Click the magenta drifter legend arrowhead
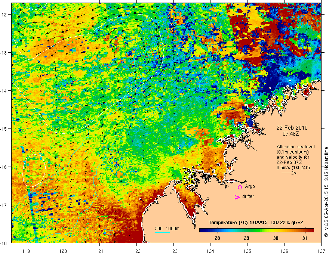Image resolution: width=329 pixels, height=254 pixels. point(237,197)
